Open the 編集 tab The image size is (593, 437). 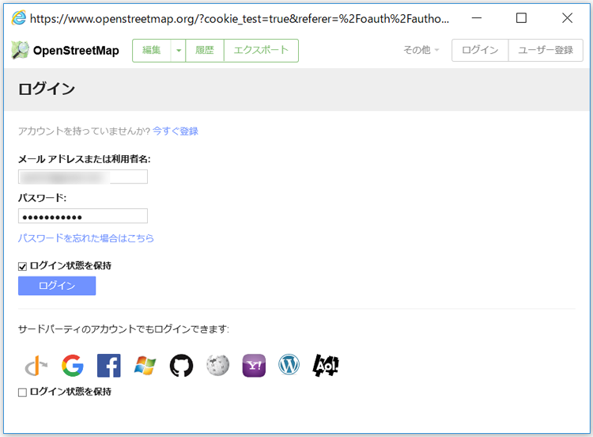click(152, 51)
